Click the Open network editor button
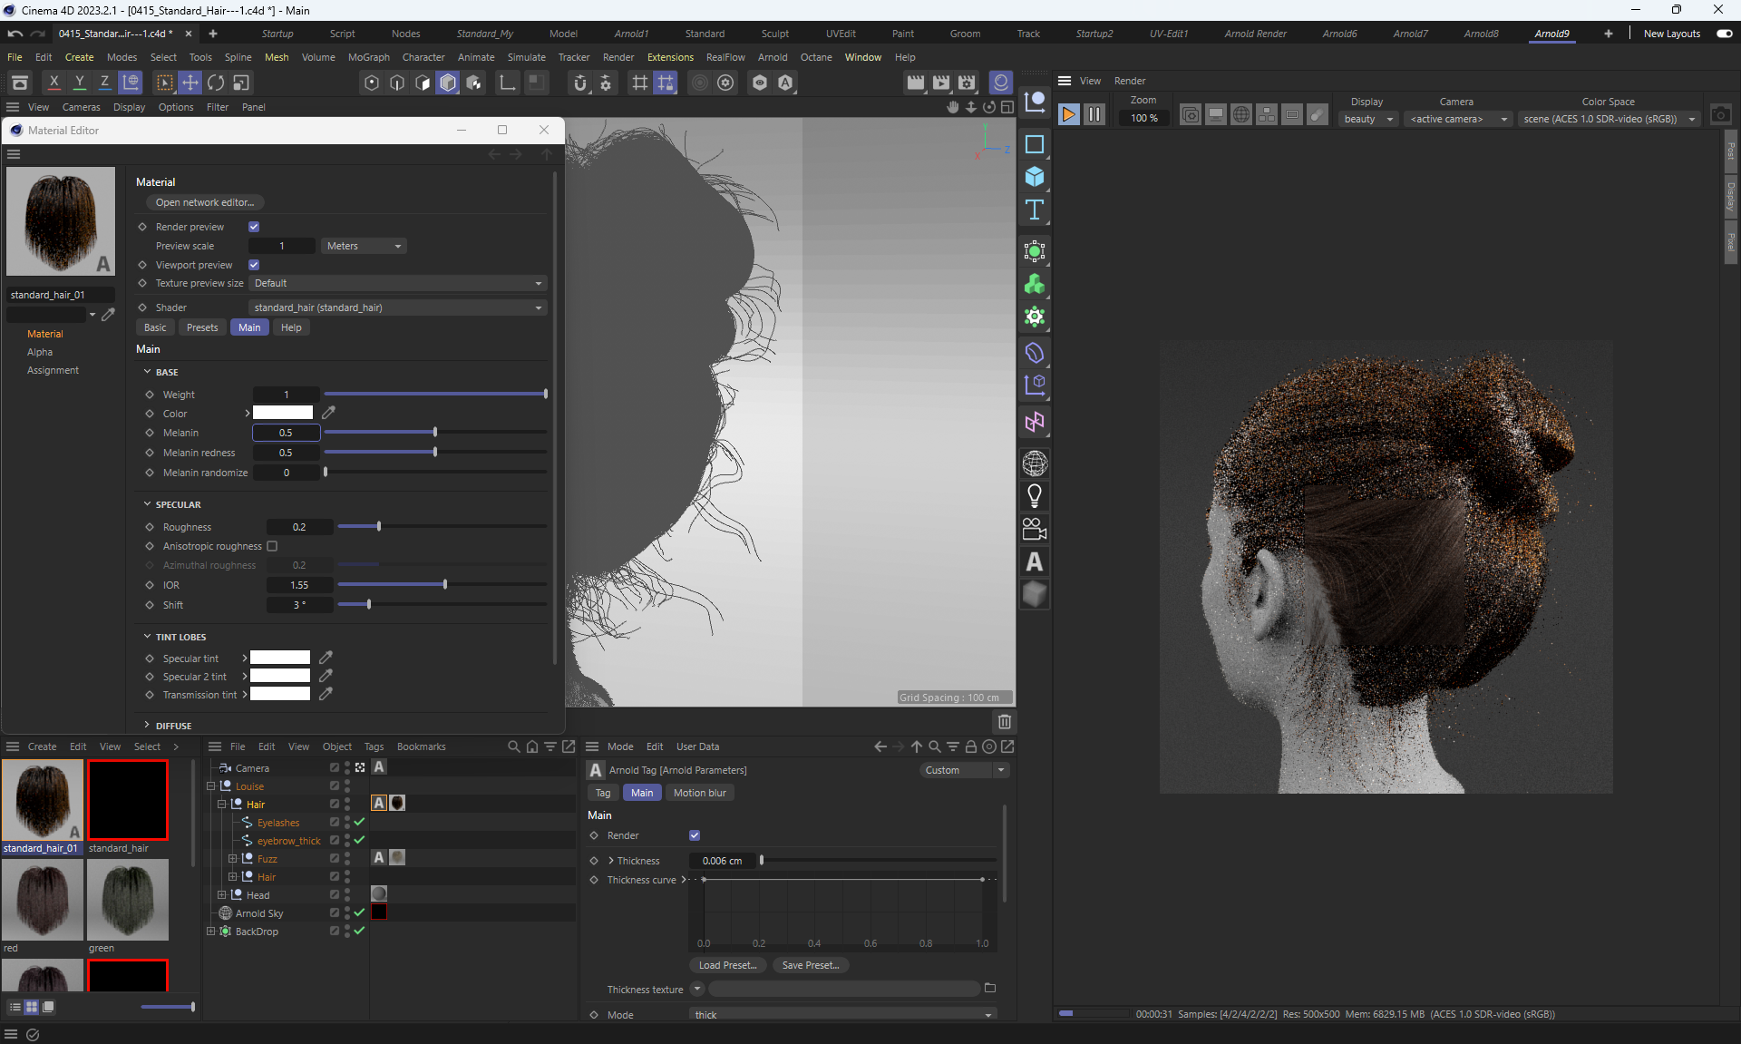 pos(204,202)
